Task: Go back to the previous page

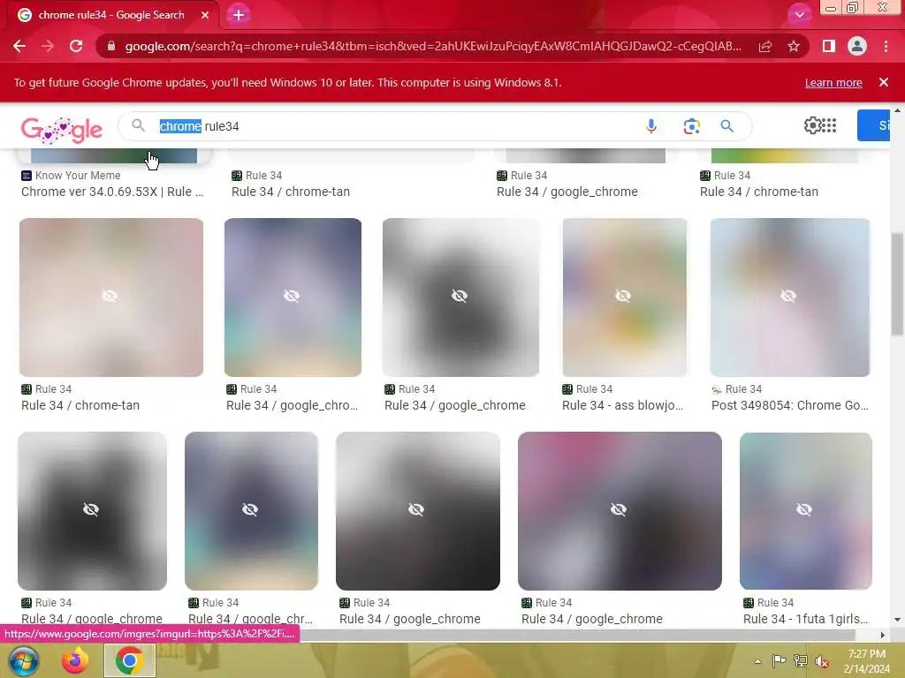Action: click(19, 46)
